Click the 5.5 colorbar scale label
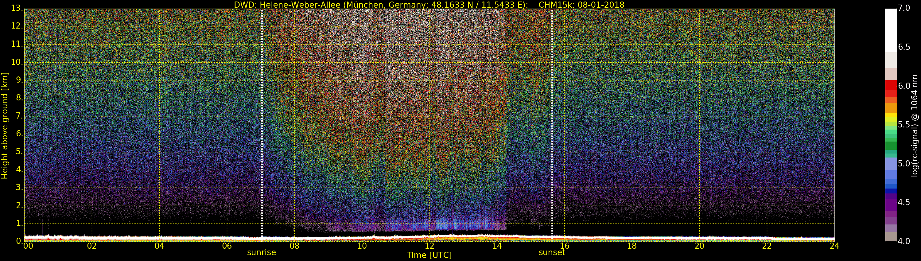 point(904,125)
